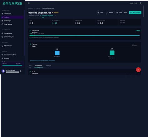Click the Frontend Engineer Job page title
This screenshot has height=137, width=148.
(39, 13)
